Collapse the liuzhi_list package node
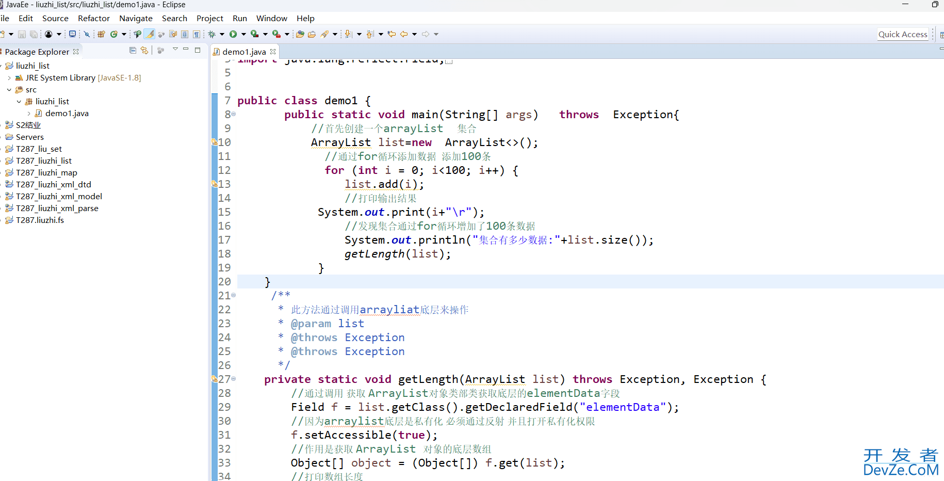 click(19, 102)
